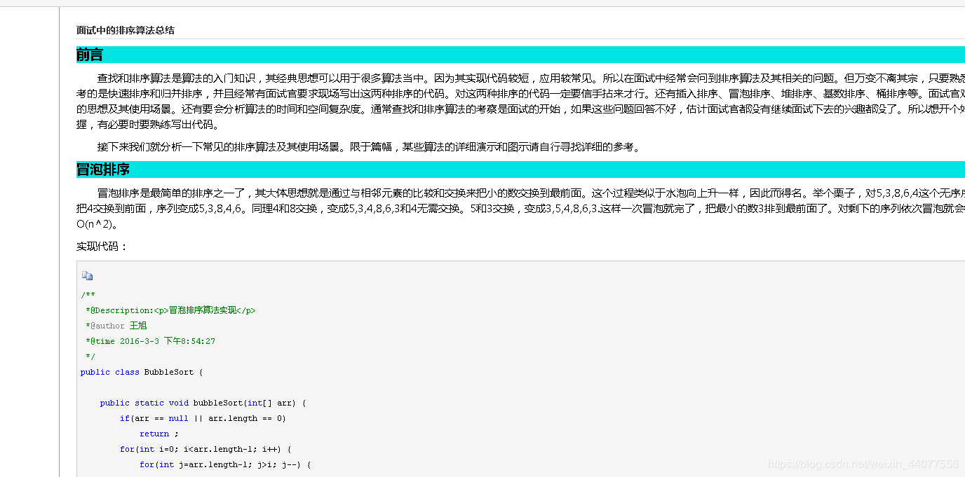This screenshot has height=477, width=965.
Task: Click the if(arr == null) condition line
Action: [203, 418]
